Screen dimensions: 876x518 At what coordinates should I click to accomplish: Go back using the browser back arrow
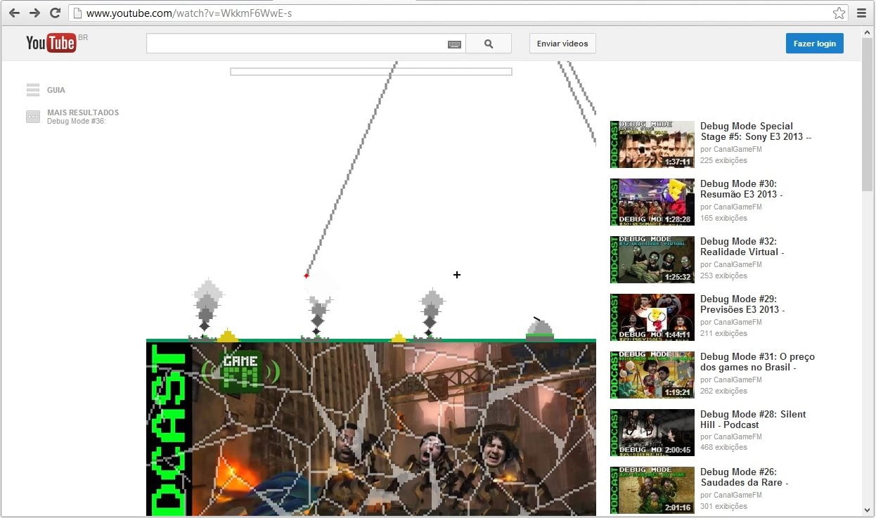[x=14, y=13]
